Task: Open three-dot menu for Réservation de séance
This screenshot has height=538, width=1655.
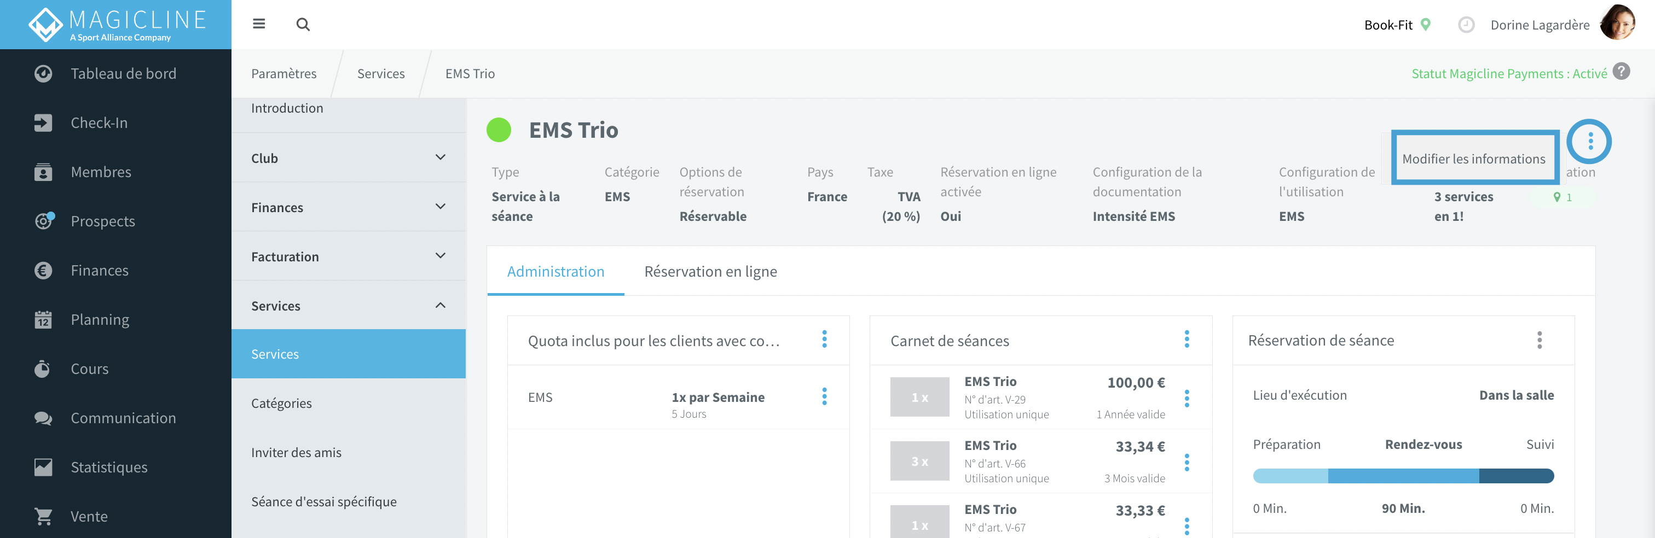Action: coord(1540,340)
